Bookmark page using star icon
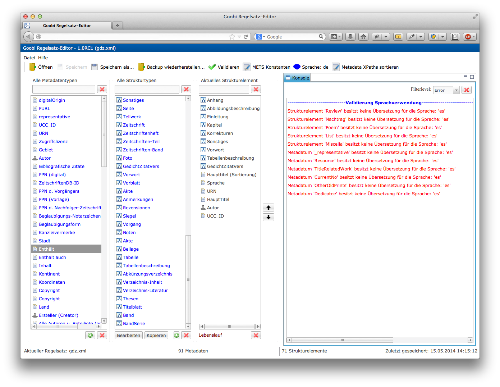This screenshot has height=387, width=500. coord(232,37)
